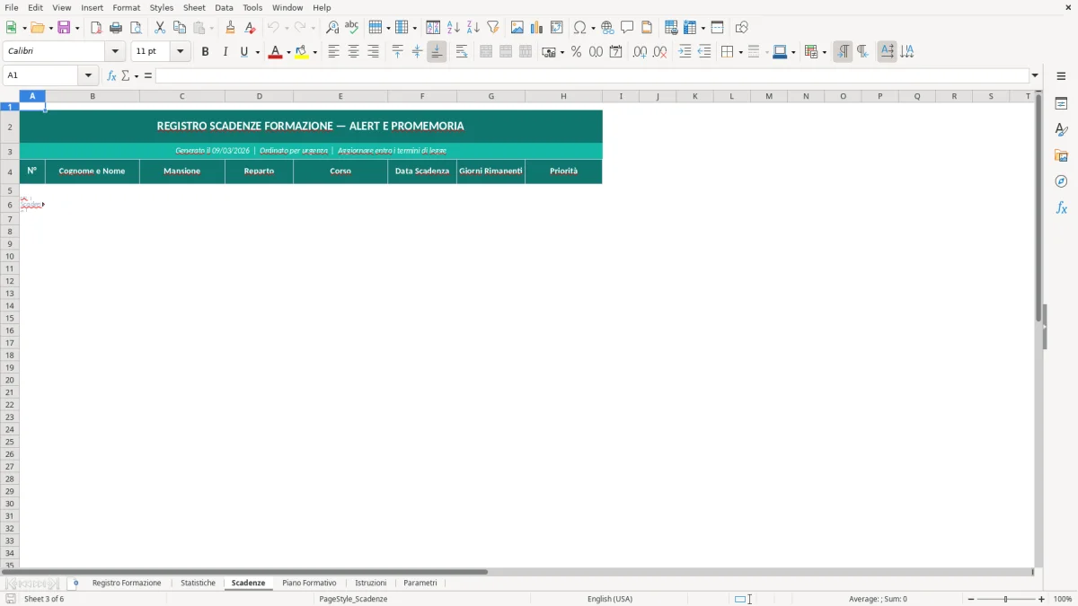The height and width of the screenshot is (606, 1078).
Task: Open Font Color dropdown arrow
Action: 288,53
